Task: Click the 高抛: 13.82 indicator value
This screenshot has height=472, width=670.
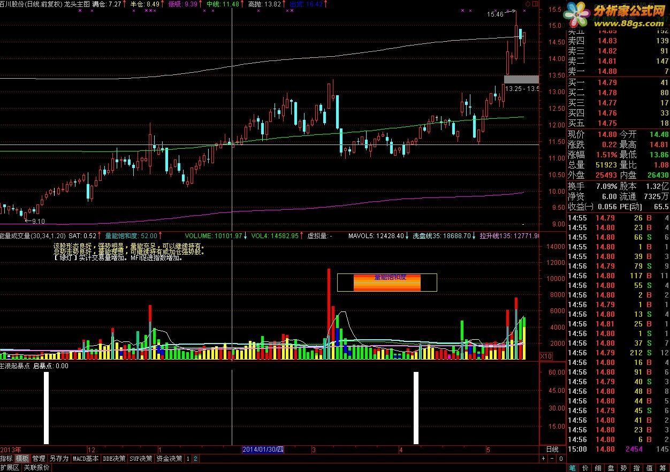Action: coord(264,4)
